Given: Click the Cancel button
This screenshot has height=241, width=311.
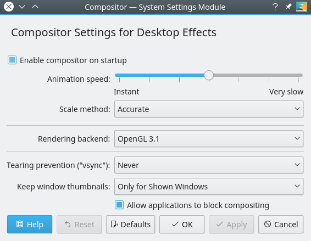Looking at the screenshot, I should (281, 225).
